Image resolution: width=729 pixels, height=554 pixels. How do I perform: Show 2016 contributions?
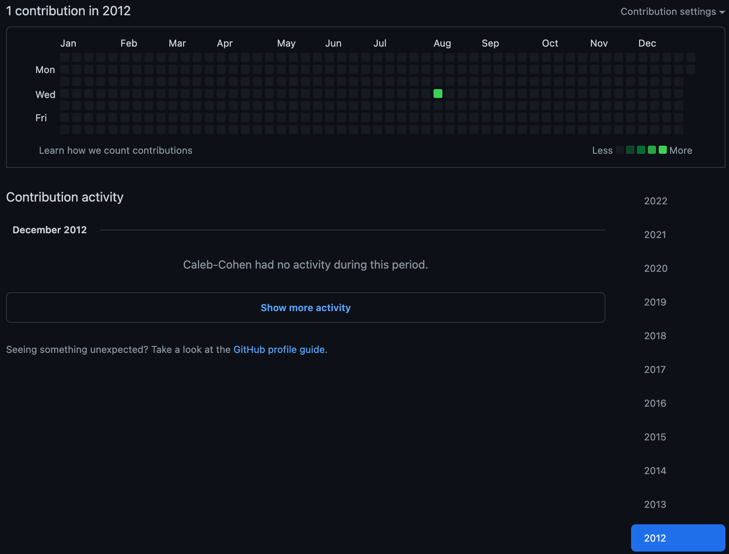655,403
